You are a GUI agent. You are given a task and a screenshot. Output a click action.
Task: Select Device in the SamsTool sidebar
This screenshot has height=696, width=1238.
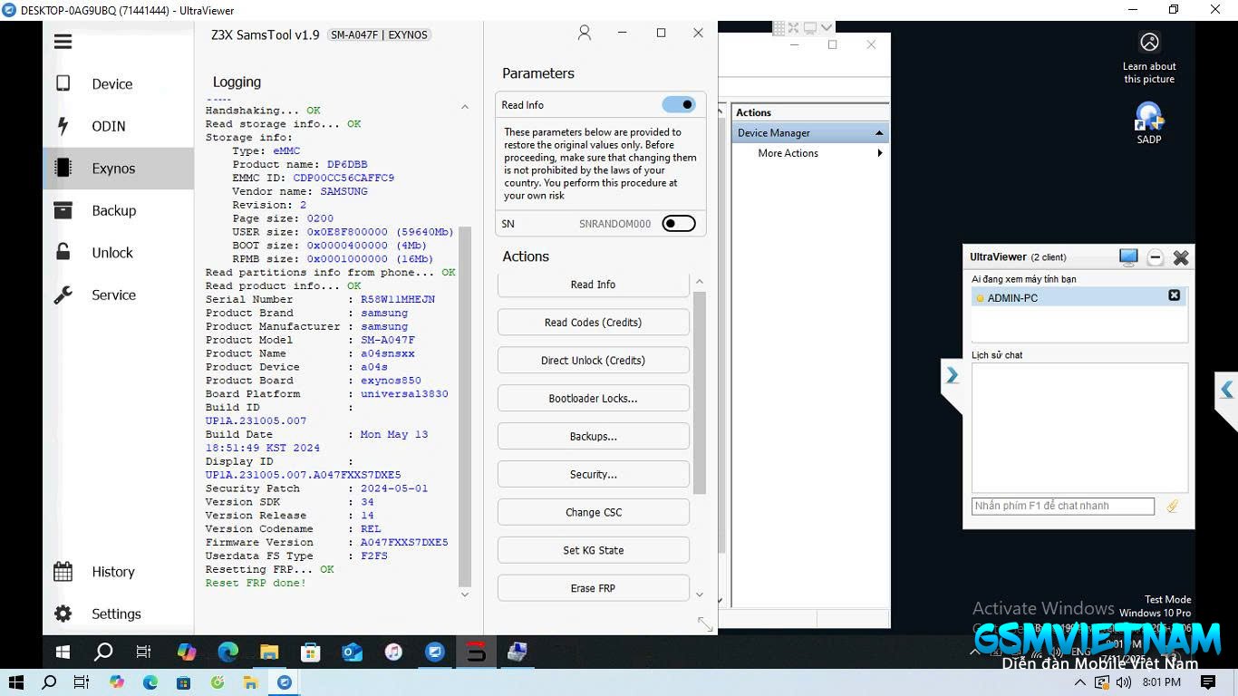(x=118, y=84)
